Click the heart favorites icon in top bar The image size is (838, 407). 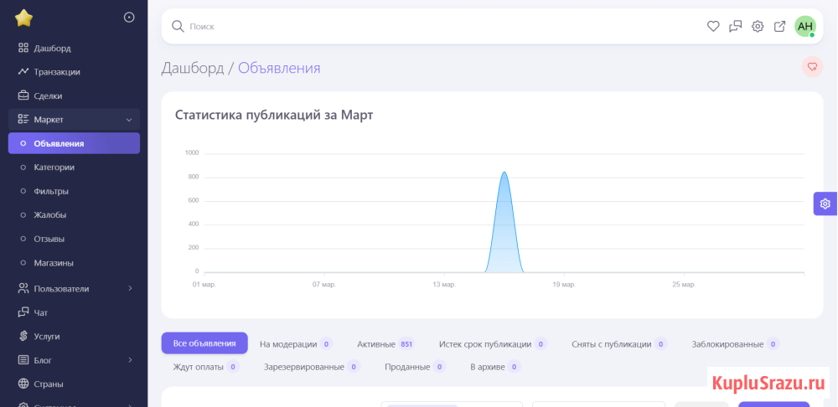pyautogui.click(x=713, y=26)
